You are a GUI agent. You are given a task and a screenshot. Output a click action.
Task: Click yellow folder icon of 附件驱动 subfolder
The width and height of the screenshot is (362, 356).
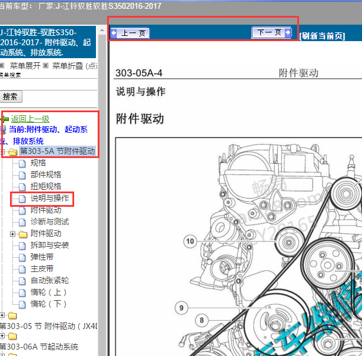(23, 234)
